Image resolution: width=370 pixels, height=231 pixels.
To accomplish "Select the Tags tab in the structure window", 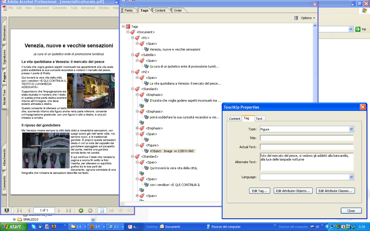I will click(144, 10).
